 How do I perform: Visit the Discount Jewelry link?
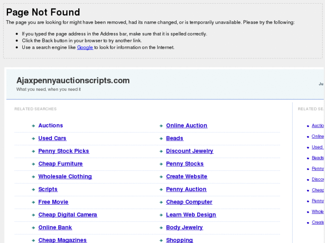pyautogui.click(x=190, y=151)
